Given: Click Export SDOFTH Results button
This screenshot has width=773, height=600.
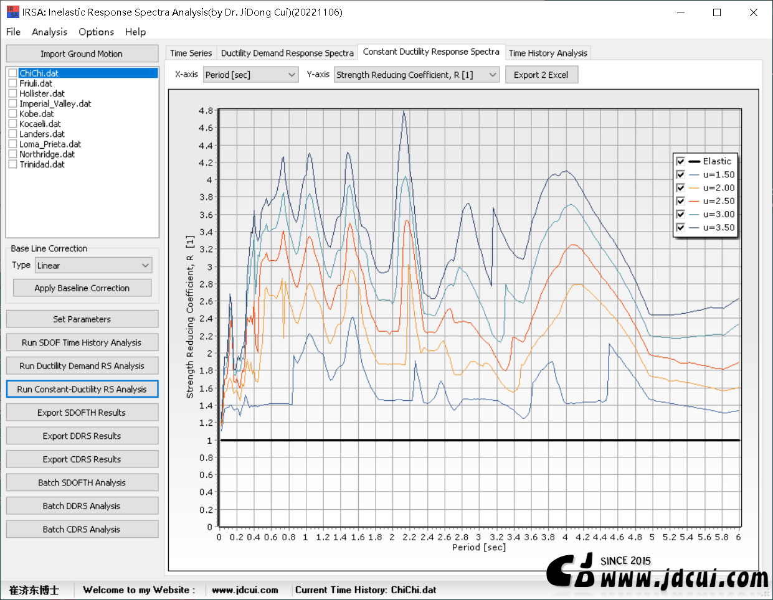Looking at the screenshot, I should (82, 413).
